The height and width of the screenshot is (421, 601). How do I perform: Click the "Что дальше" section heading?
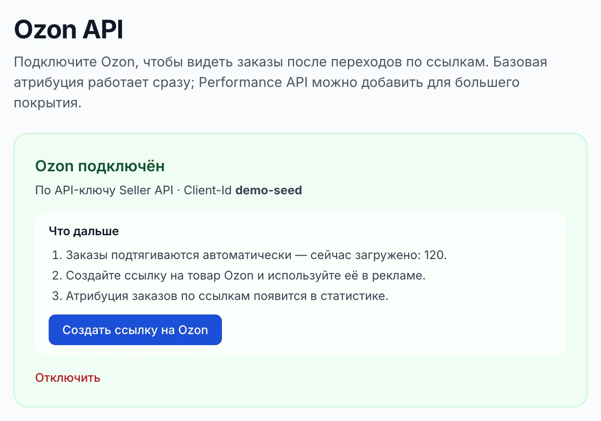point(84,231)
